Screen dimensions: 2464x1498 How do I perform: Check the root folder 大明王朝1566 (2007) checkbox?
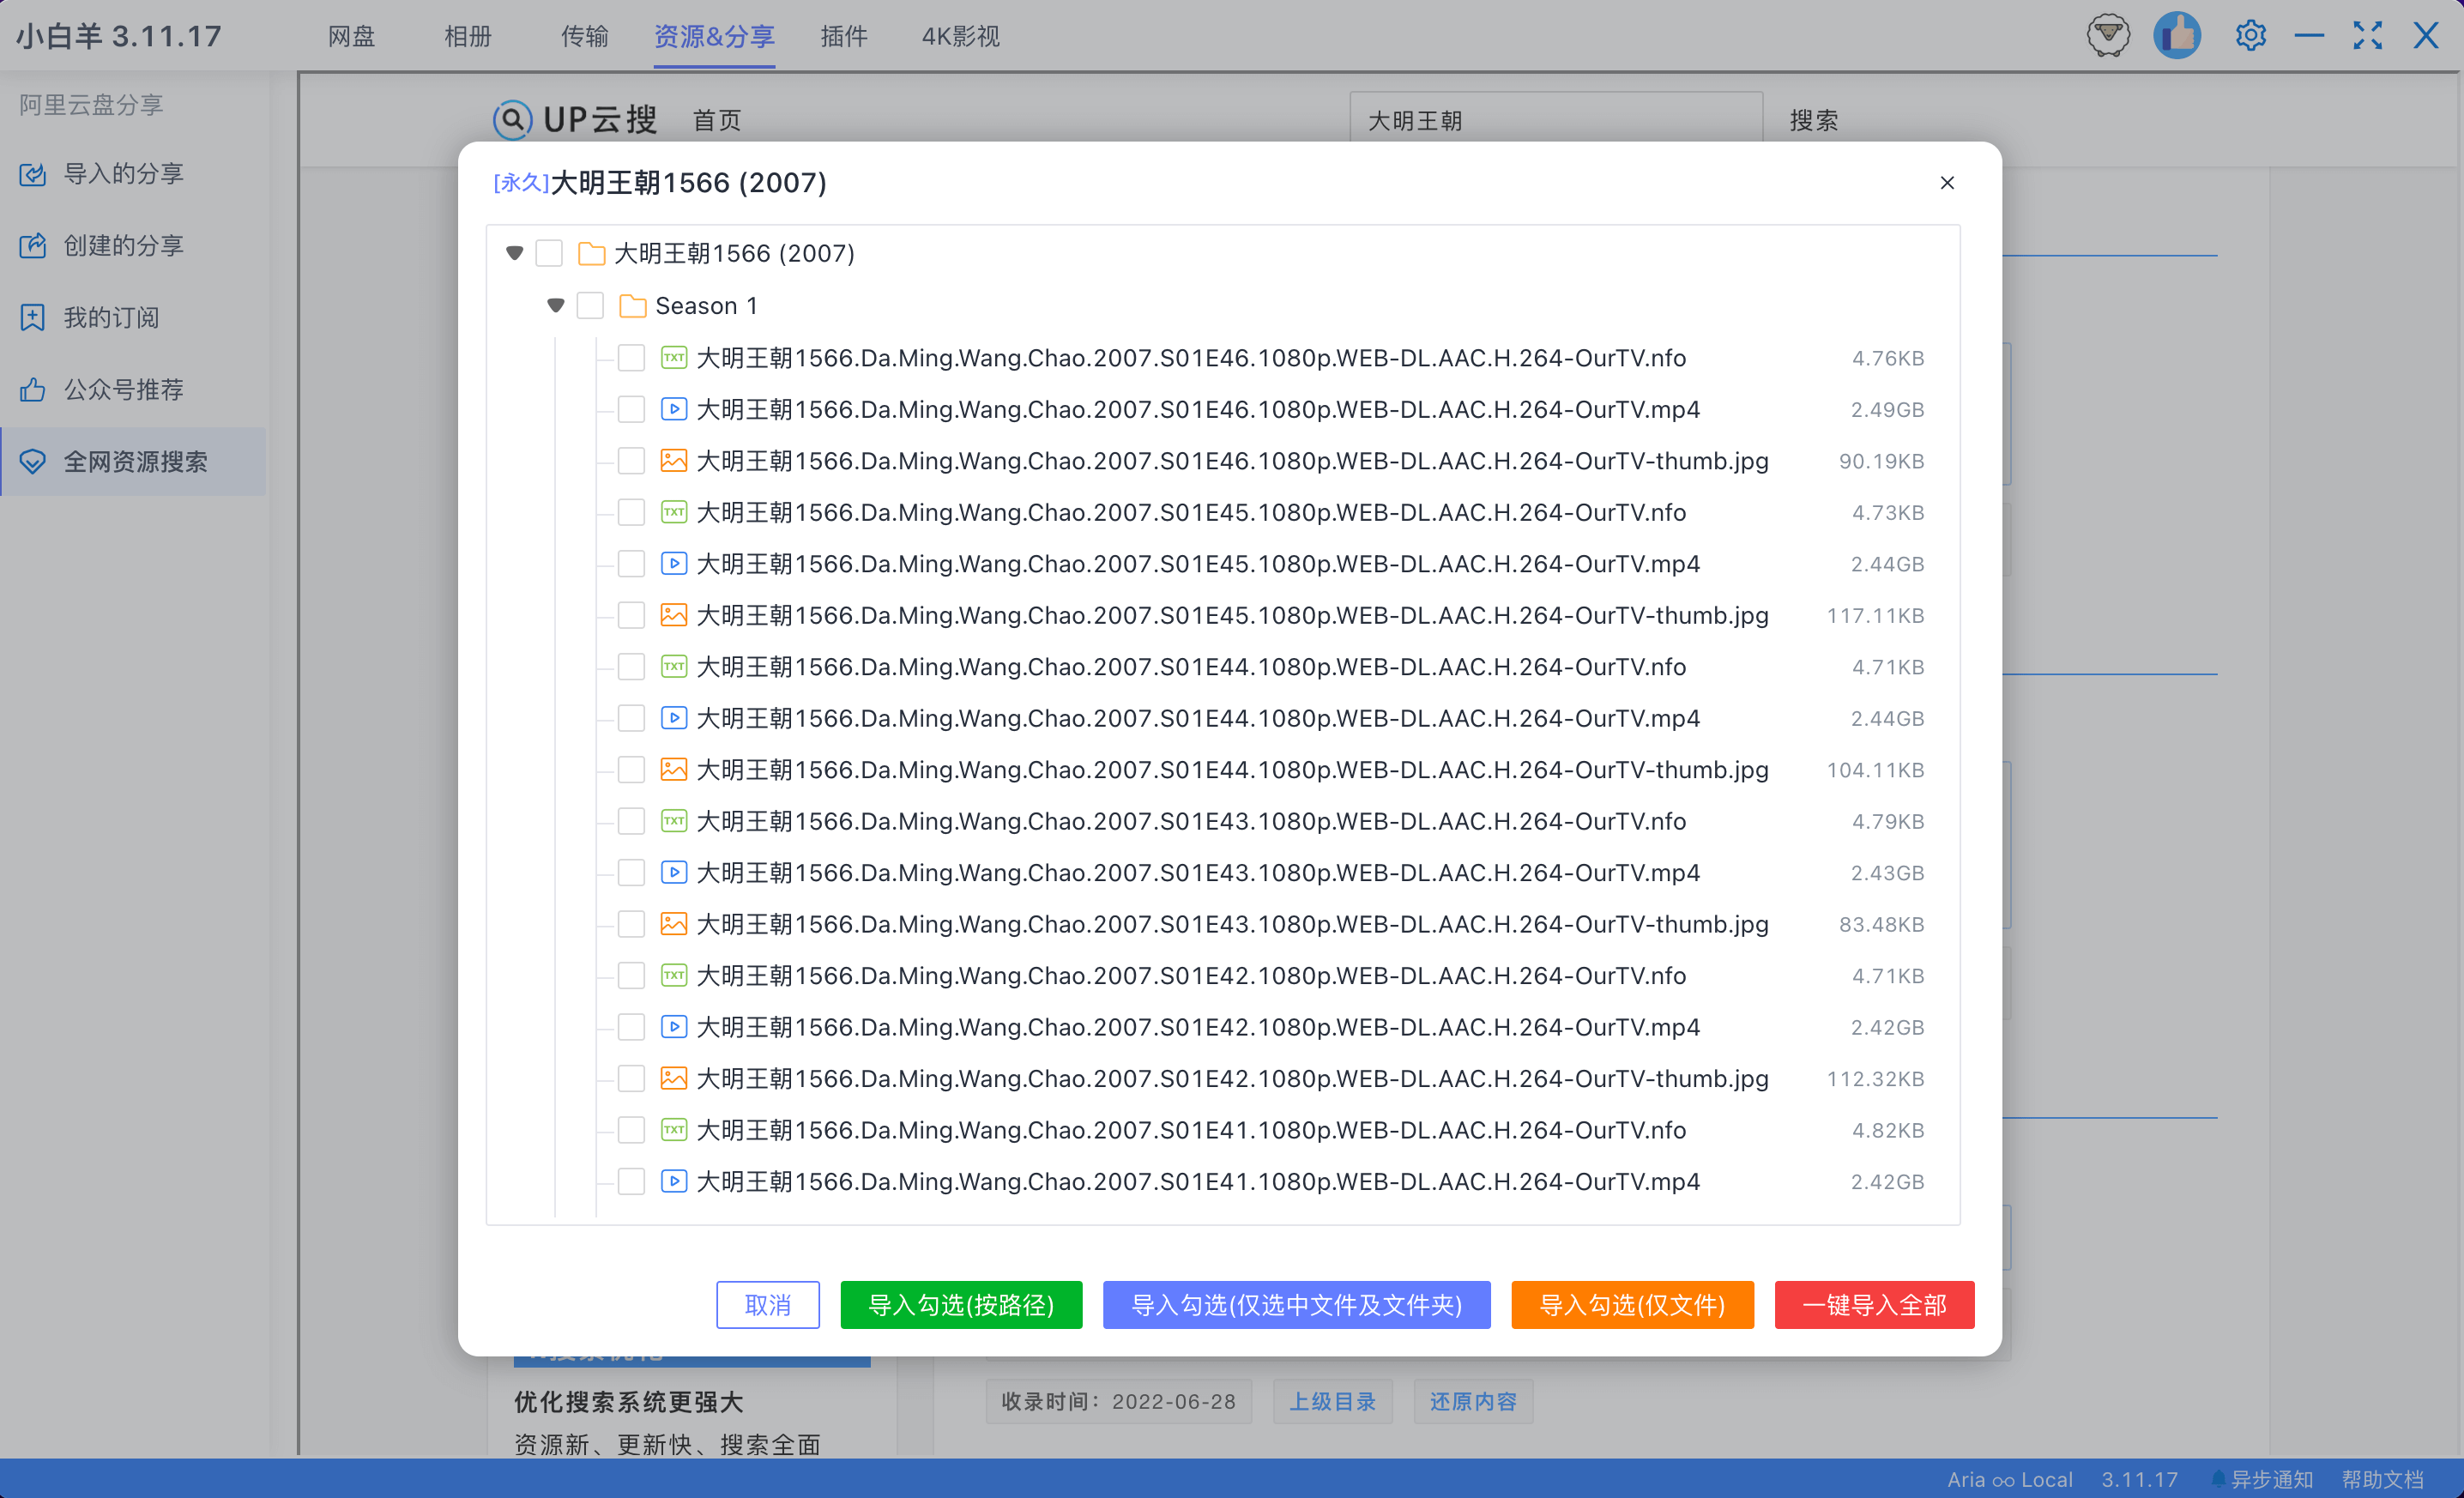[549, 254]
